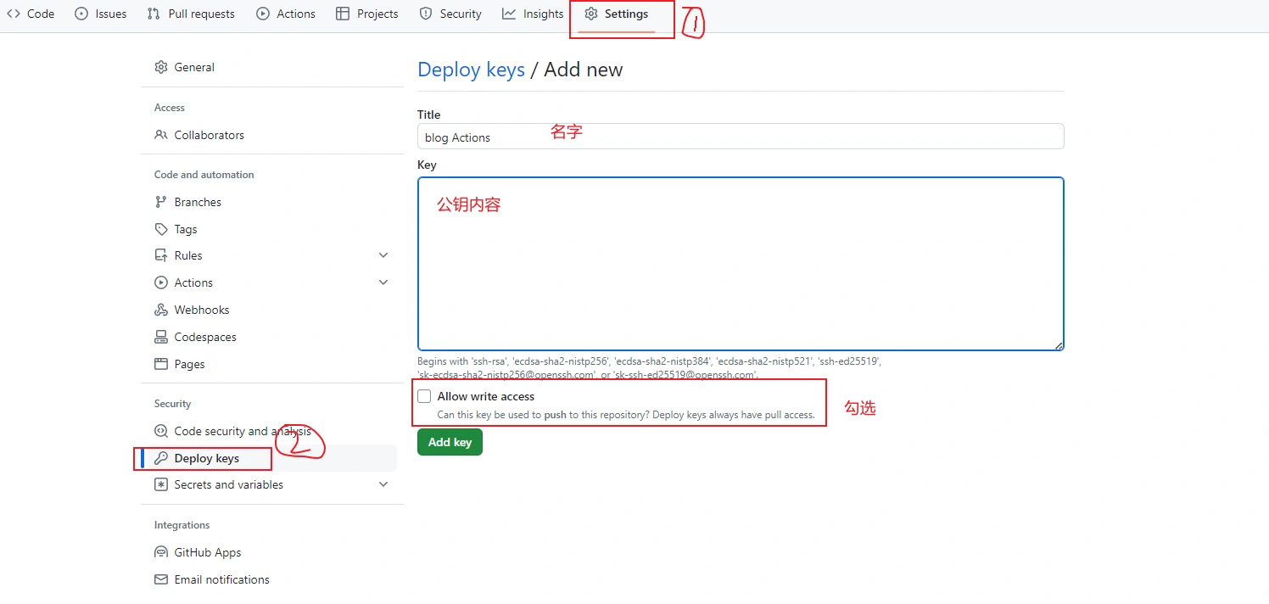Click the Actions play-circle icon

(x=263, y=14)
